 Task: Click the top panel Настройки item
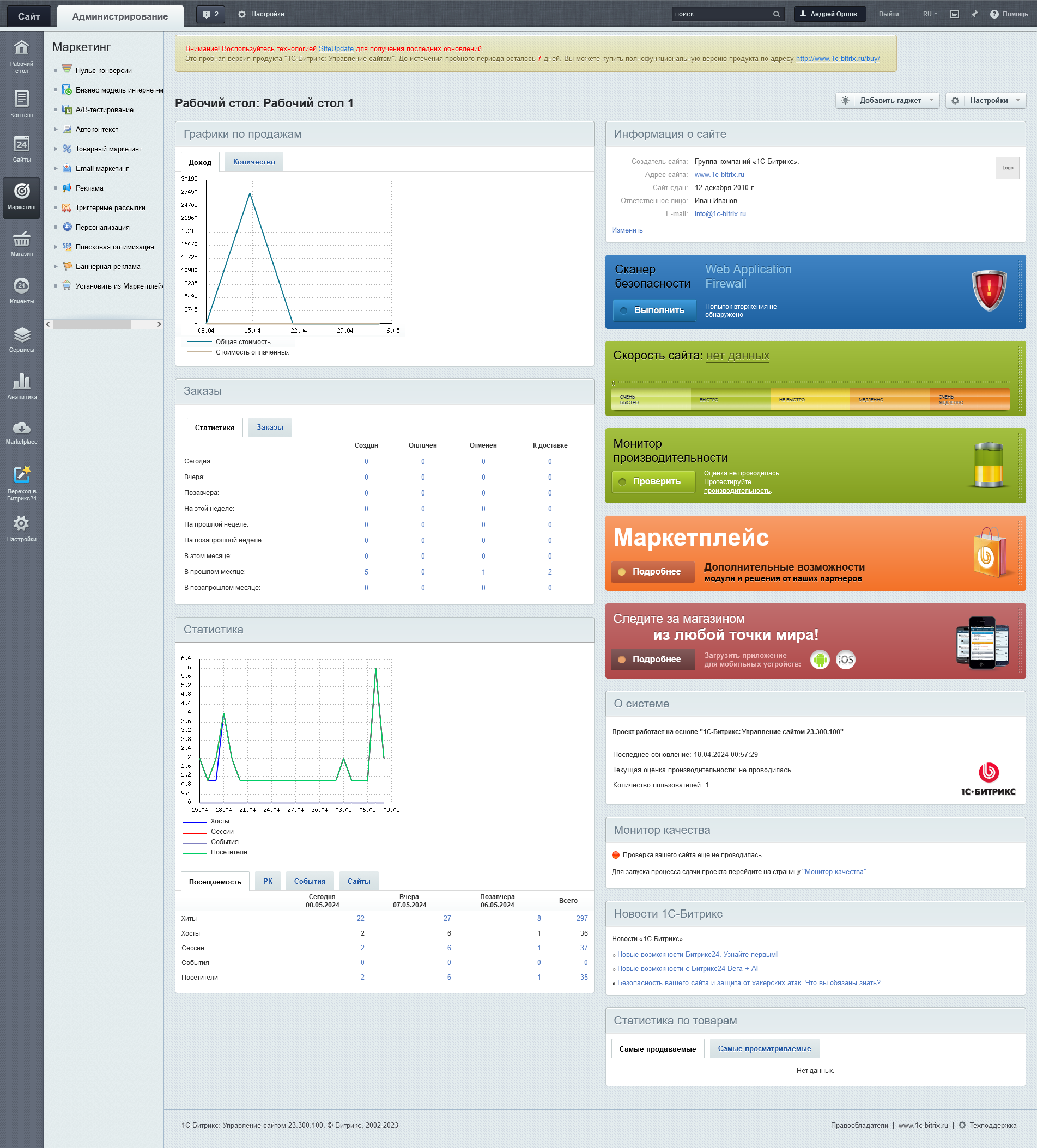click(x=262, y=14)
